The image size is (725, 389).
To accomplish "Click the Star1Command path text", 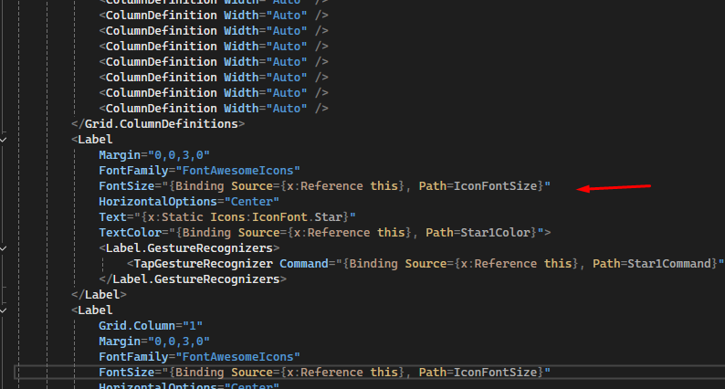I will point(667,263).
